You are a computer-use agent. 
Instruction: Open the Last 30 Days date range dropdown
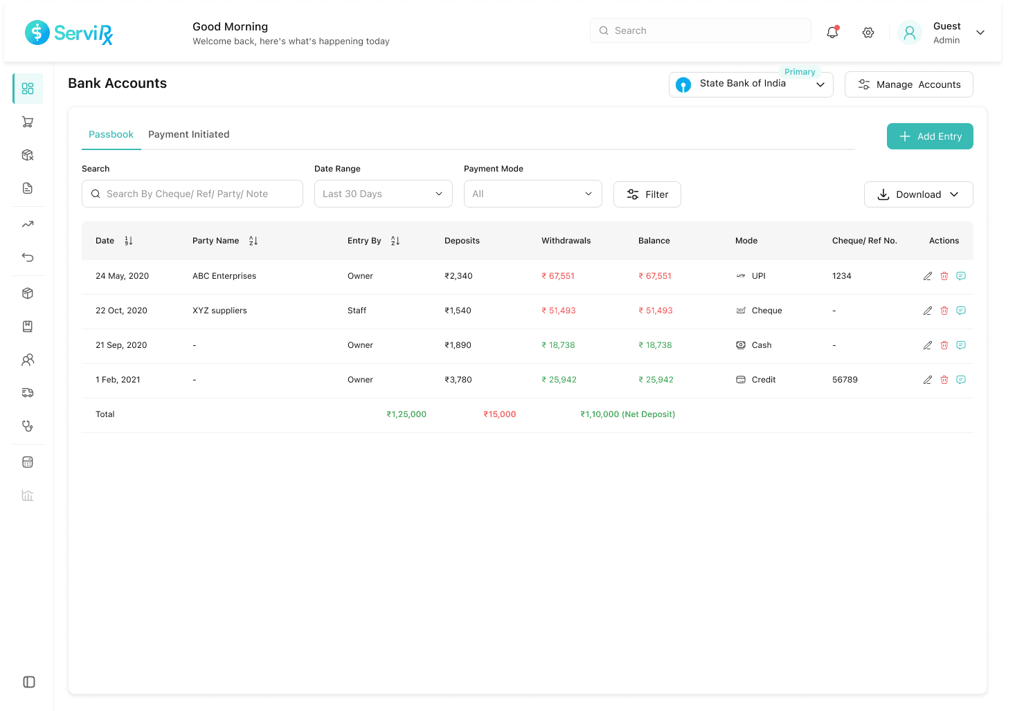(383, 194)
